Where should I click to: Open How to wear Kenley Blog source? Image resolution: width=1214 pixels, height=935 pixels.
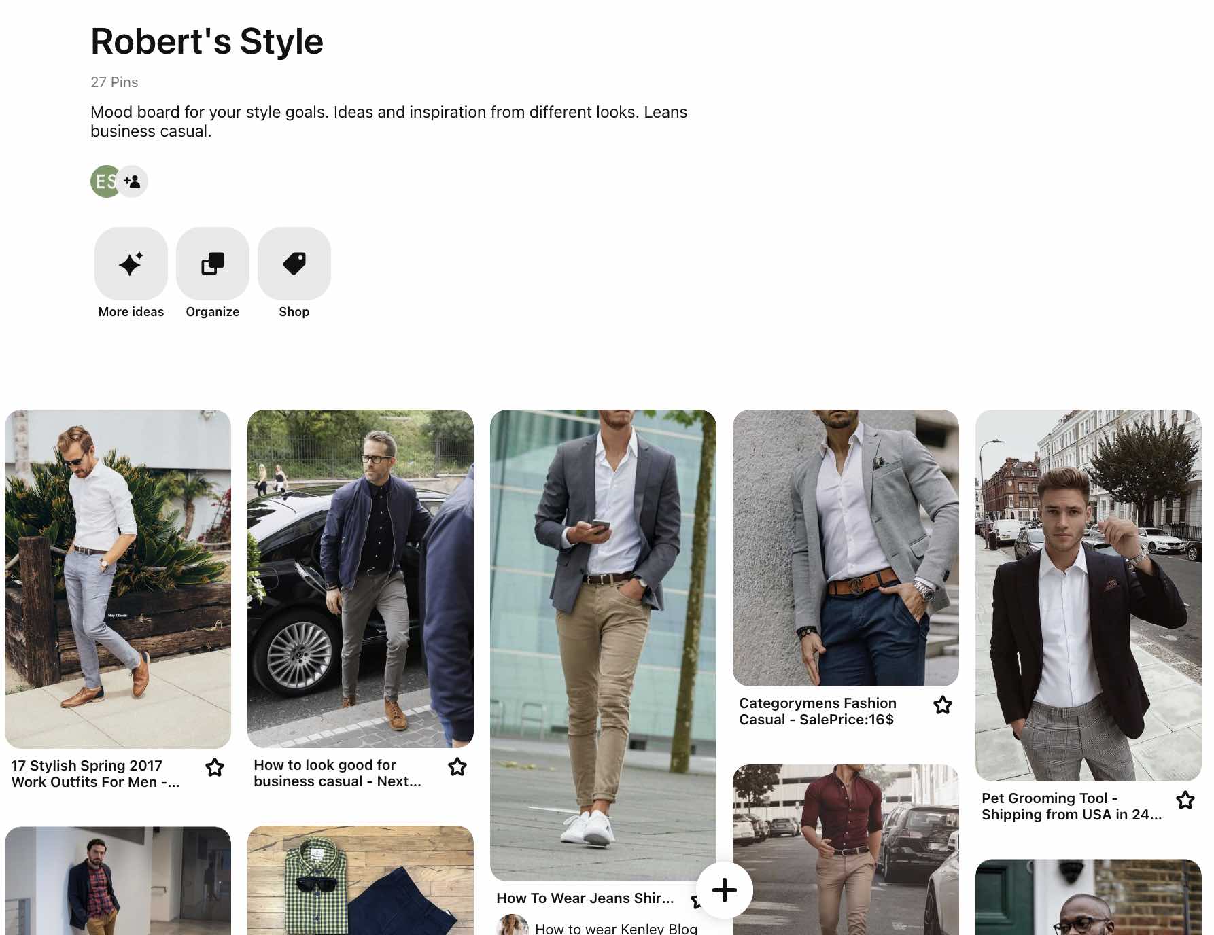pyautogui.click(x=616, y=928)
